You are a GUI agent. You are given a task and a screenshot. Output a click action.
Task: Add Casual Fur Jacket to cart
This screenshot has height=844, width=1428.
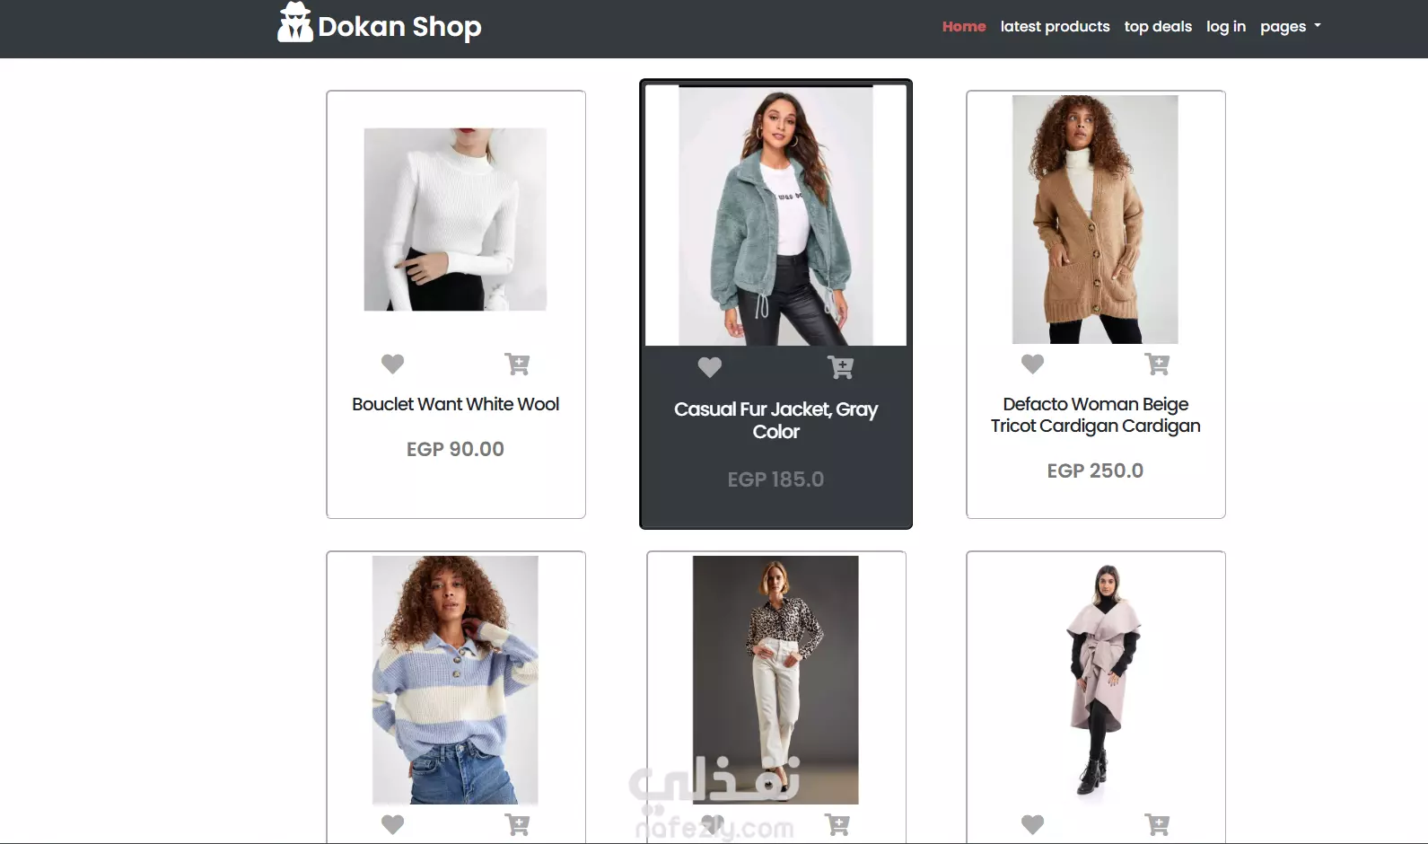click(x=841, y=367)
